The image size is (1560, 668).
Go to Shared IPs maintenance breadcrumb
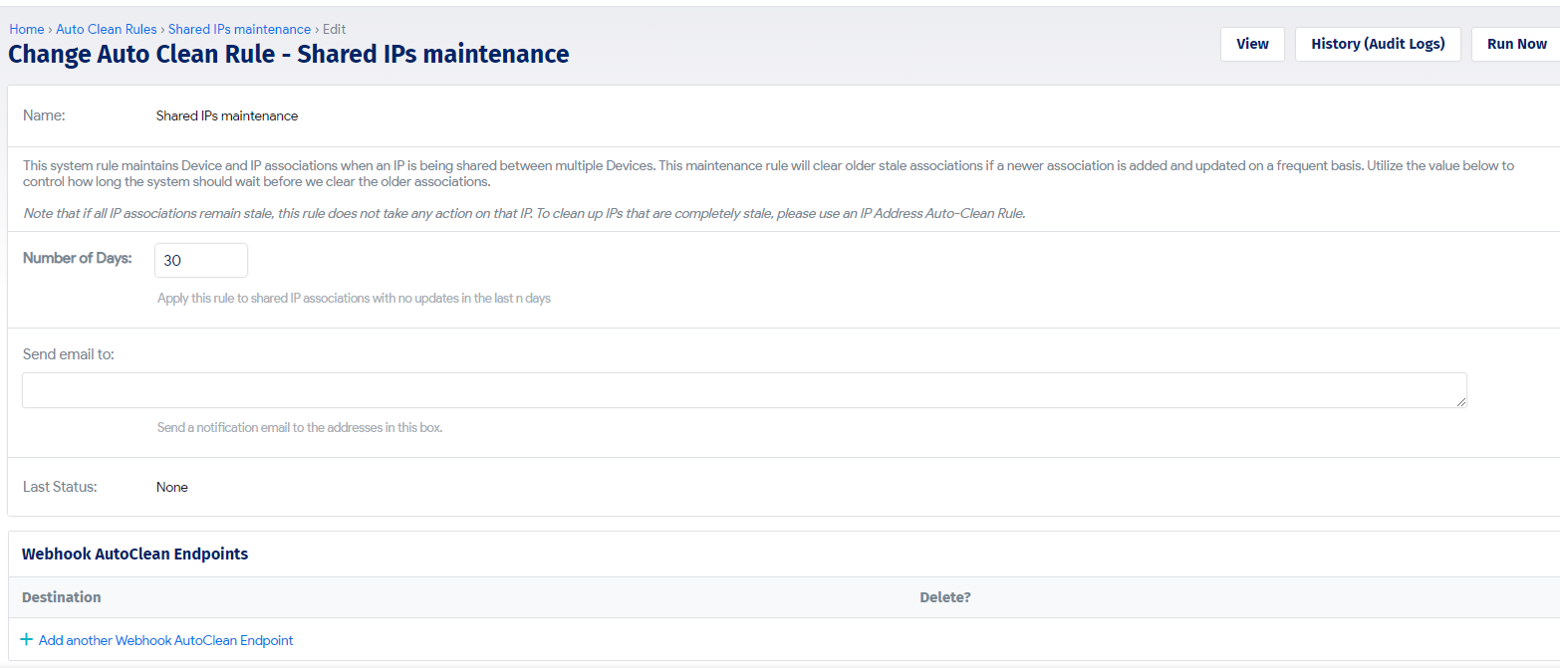pos(239,29)
